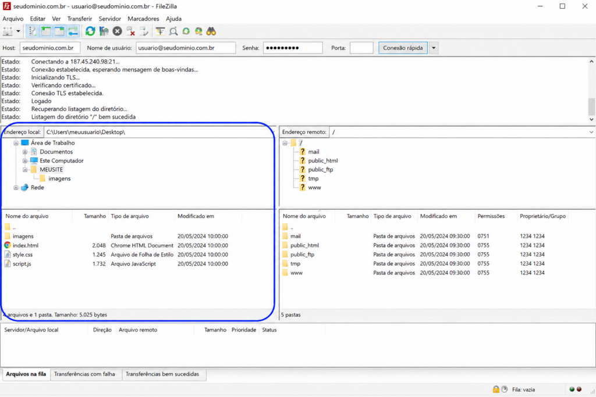The image size is (596, 397).
Task: Expand the Este Computador tree node
Action: click(24, 161)
